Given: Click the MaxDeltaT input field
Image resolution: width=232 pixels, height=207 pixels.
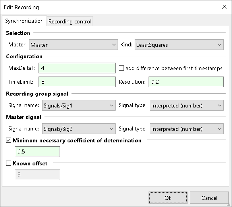Looking at the screenshot, I should pos(77,68).
